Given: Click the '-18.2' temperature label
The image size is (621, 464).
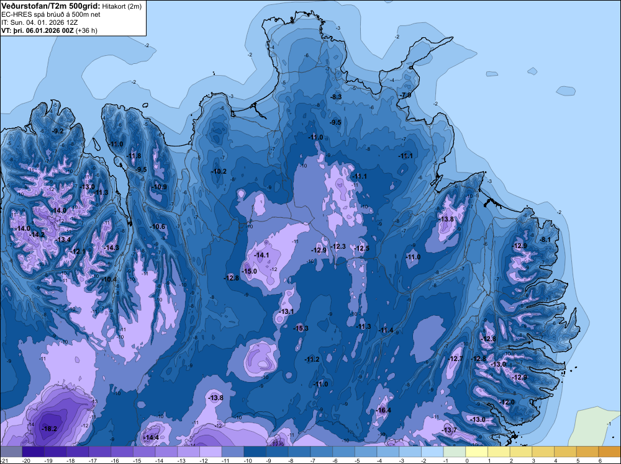Looking at the screenshot, I should (50, 429).
